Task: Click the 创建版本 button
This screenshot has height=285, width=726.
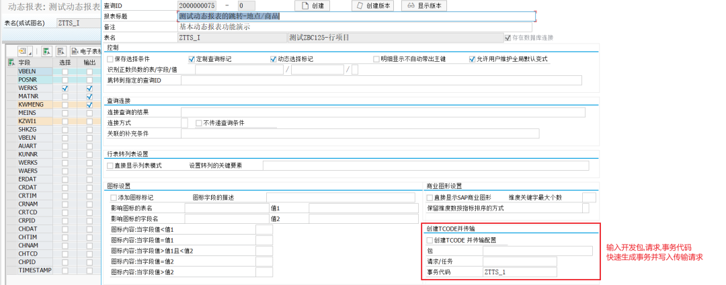Action: tap(374, 6)
